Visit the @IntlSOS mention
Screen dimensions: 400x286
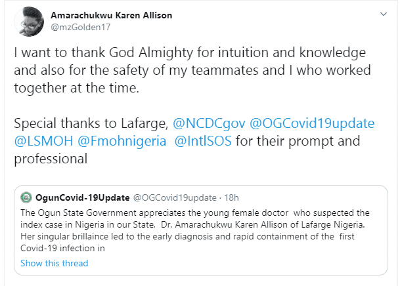pyautogui.click(x=203, y=140)
